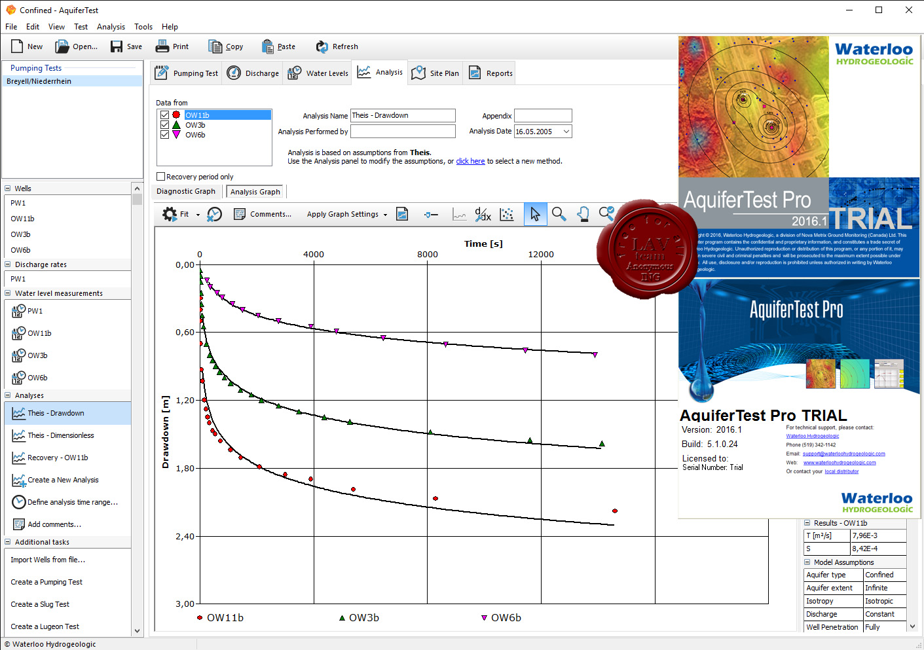This screenshot has width=924, height=650.
Task: Activate the magnifier zoom tool
Action: tap(559, 214)
